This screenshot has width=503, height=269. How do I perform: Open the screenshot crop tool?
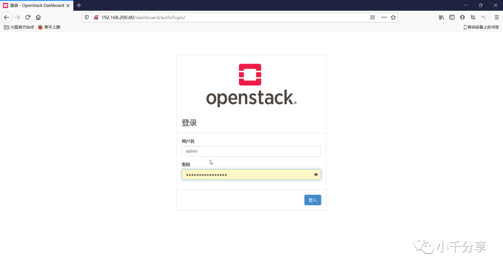(x=473, y=17)
